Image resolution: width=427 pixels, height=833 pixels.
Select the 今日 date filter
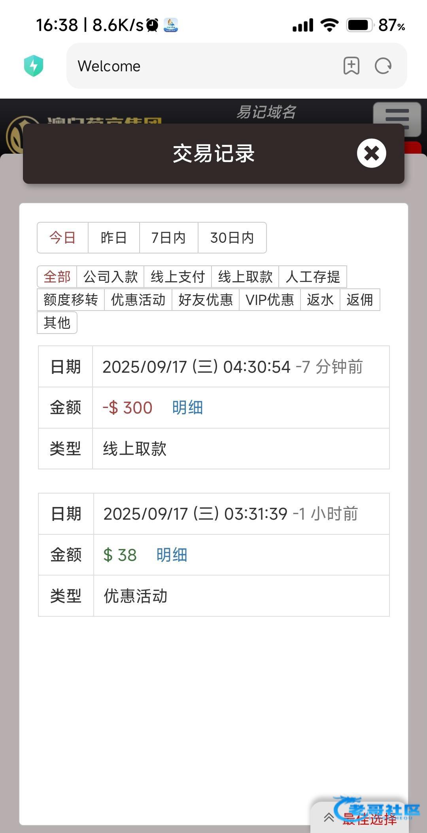click(62, 238)
